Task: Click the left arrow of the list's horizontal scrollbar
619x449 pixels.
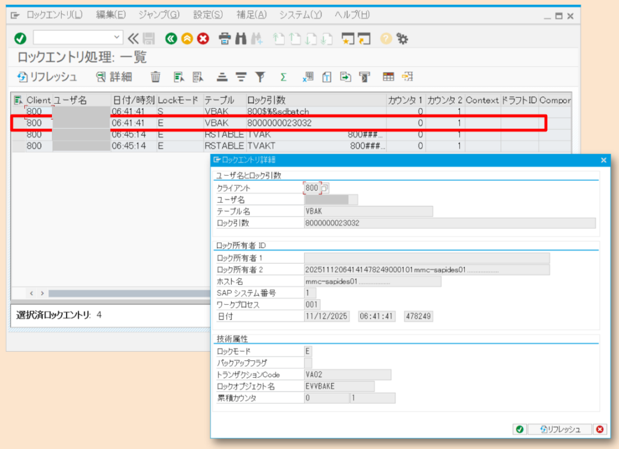Action: click(x=31, y=293)
